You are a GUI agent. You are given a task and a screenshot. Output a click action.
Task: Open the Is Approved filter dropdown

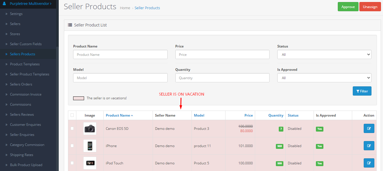(324, 78)
